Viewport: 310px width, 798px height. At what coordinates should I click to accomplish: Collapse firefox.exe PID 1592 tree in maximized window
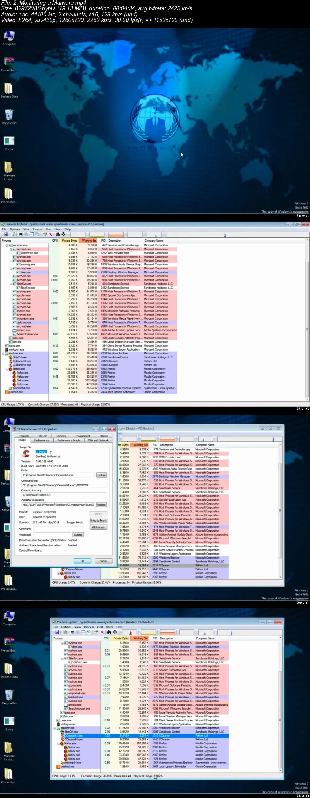point(7,369)
